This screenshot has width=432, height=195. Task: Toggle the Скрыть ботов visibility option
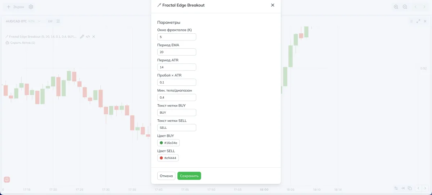(20, 43)
